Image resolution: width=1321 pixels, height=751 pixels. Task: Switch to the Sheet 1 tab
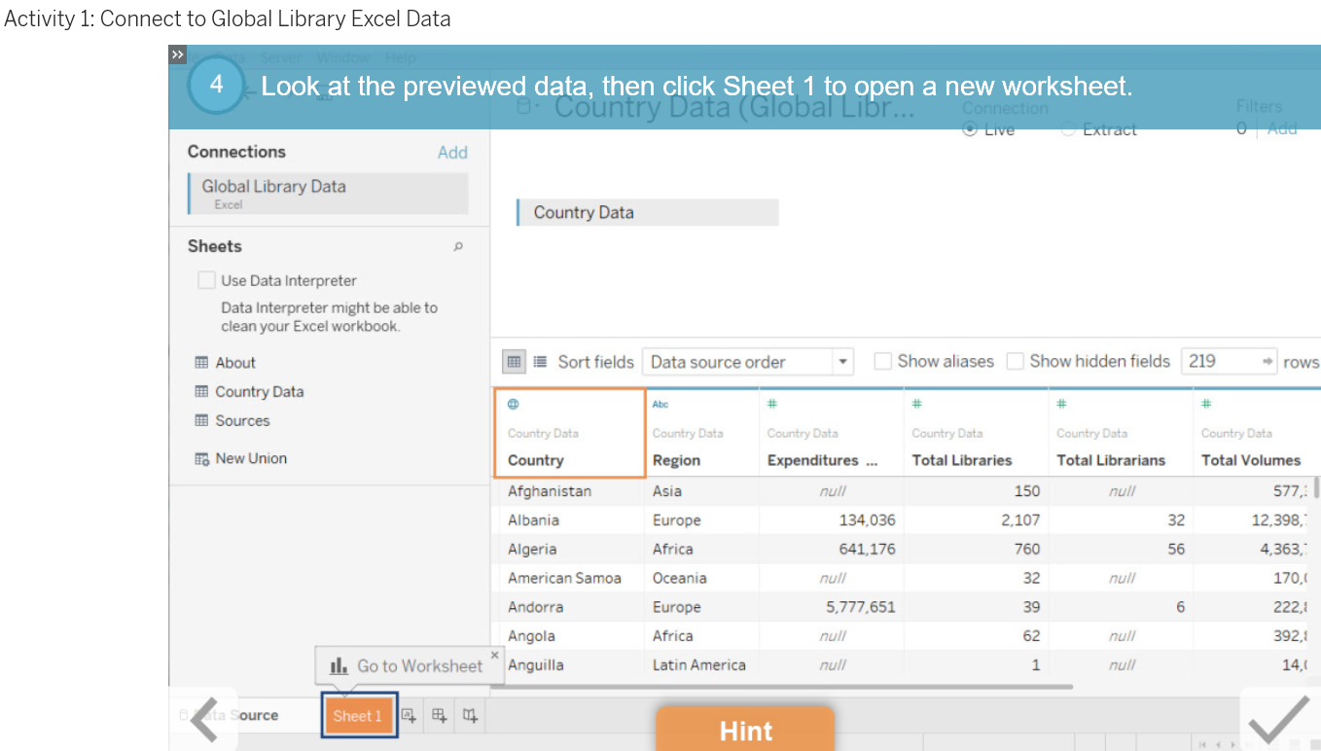click(359, 715)
